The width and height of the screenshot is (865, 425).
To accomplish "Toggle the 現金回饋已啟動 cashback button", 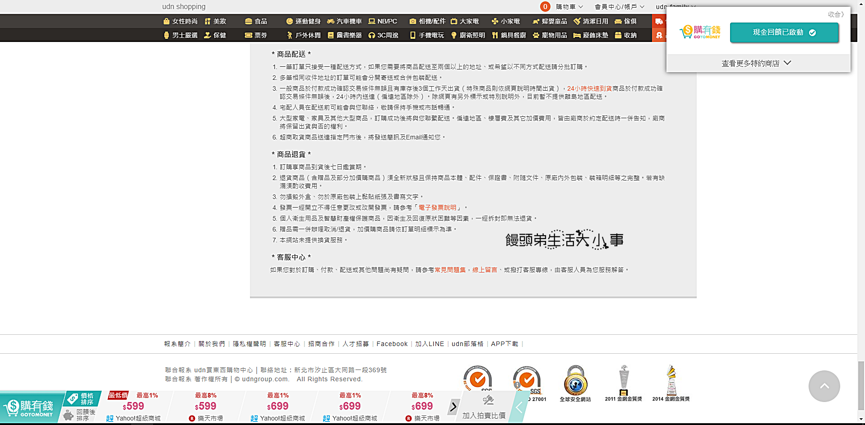I will coord(784,32).
